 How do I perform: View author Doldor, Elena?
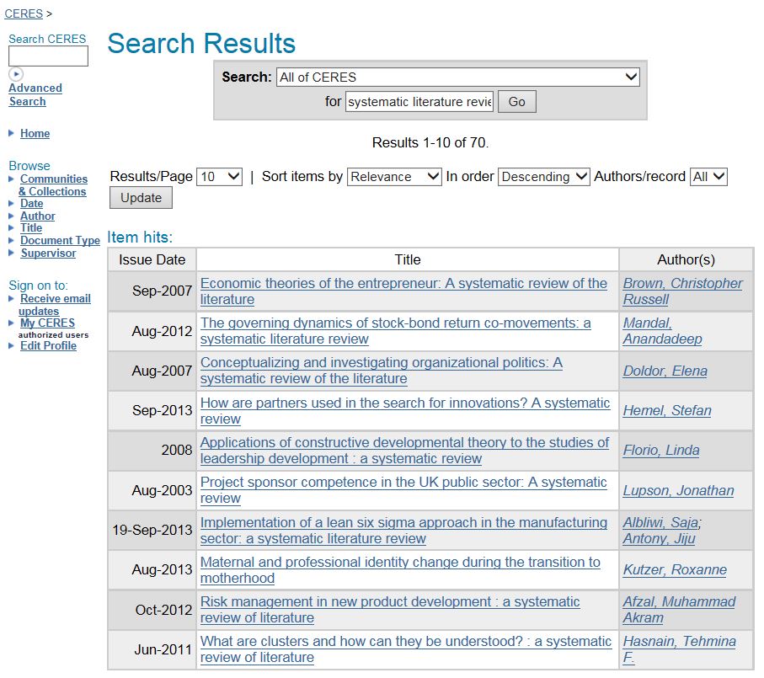(665, 371)
